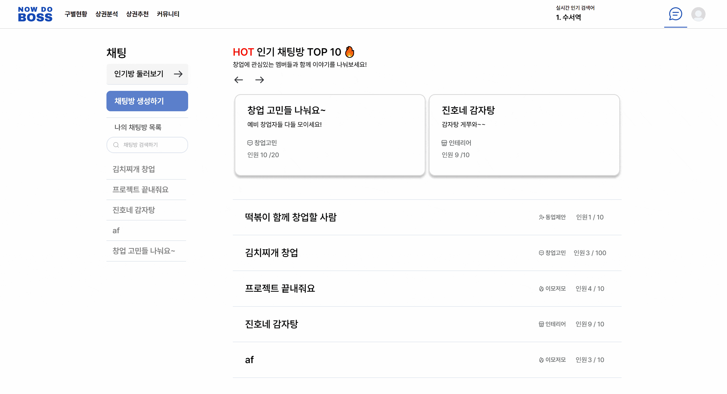727x394 pixels.
Task: Click the NOW DO BOSS logo
Action: pos(35,14)
